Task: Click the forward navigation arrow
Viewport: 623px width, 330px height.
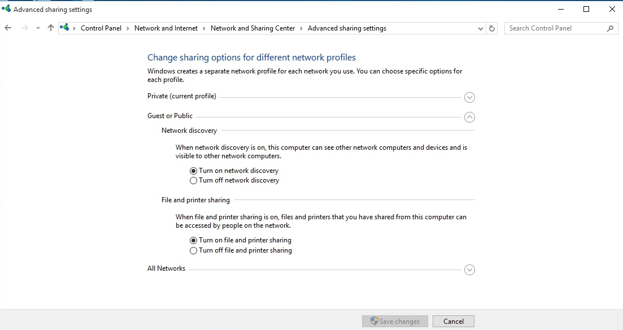Action: (25, 28)
